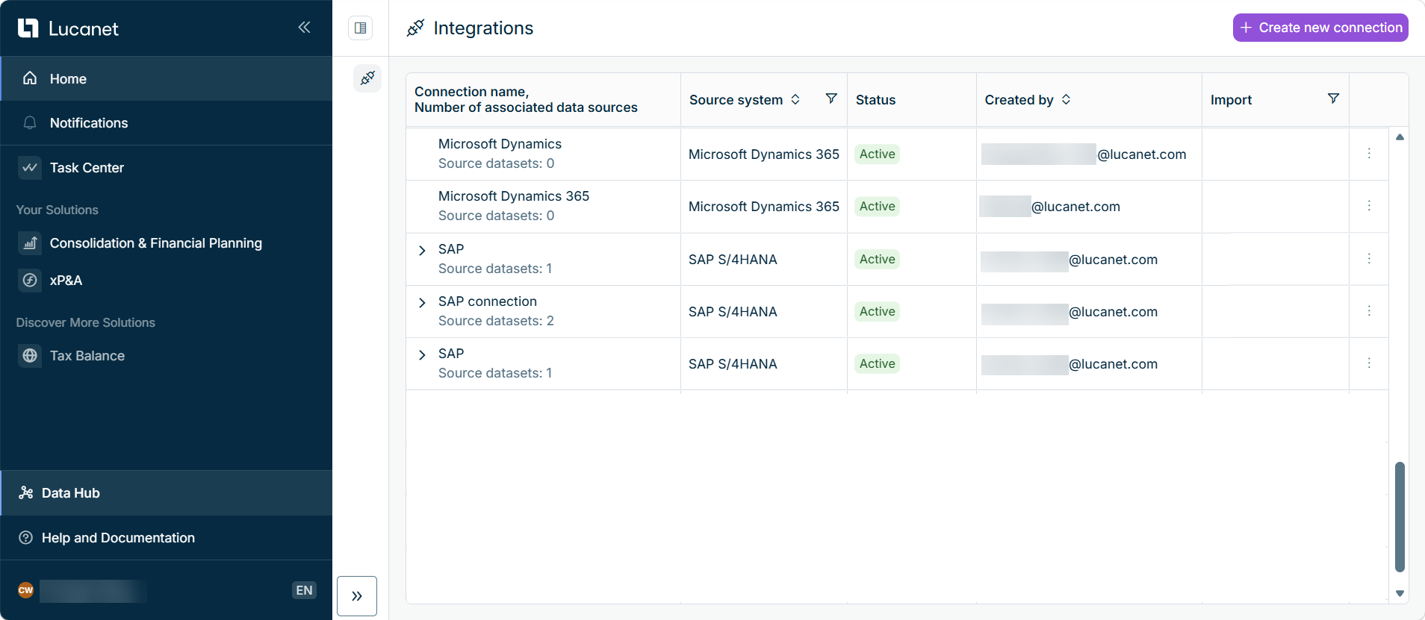
Task: Open the Home menu item
Action: [x=167, y=78]
